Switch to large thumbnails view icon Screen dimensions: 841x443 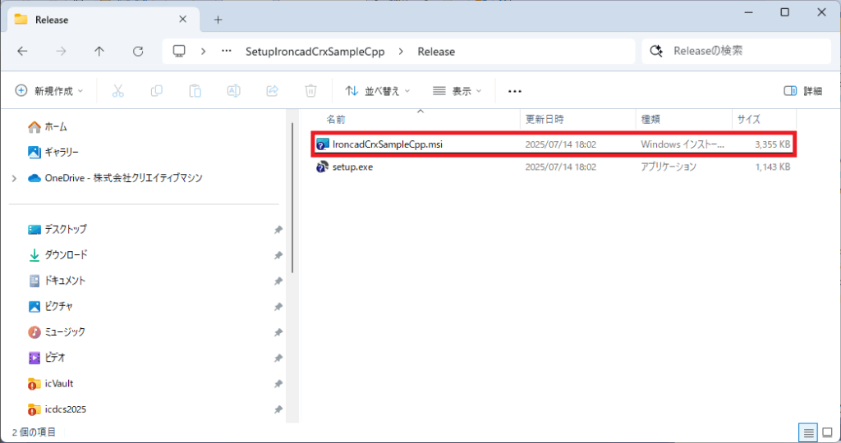pyautogui.click(x=827, y=432)
